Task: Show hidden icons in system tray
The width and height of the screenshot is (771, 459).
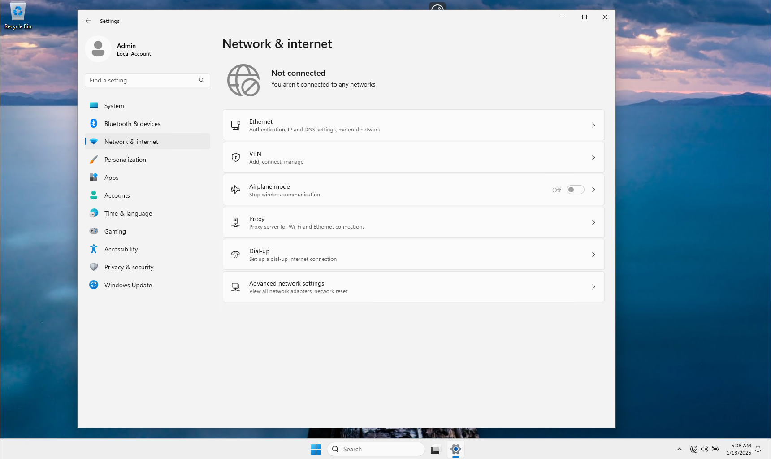Action: pos(680,449)
